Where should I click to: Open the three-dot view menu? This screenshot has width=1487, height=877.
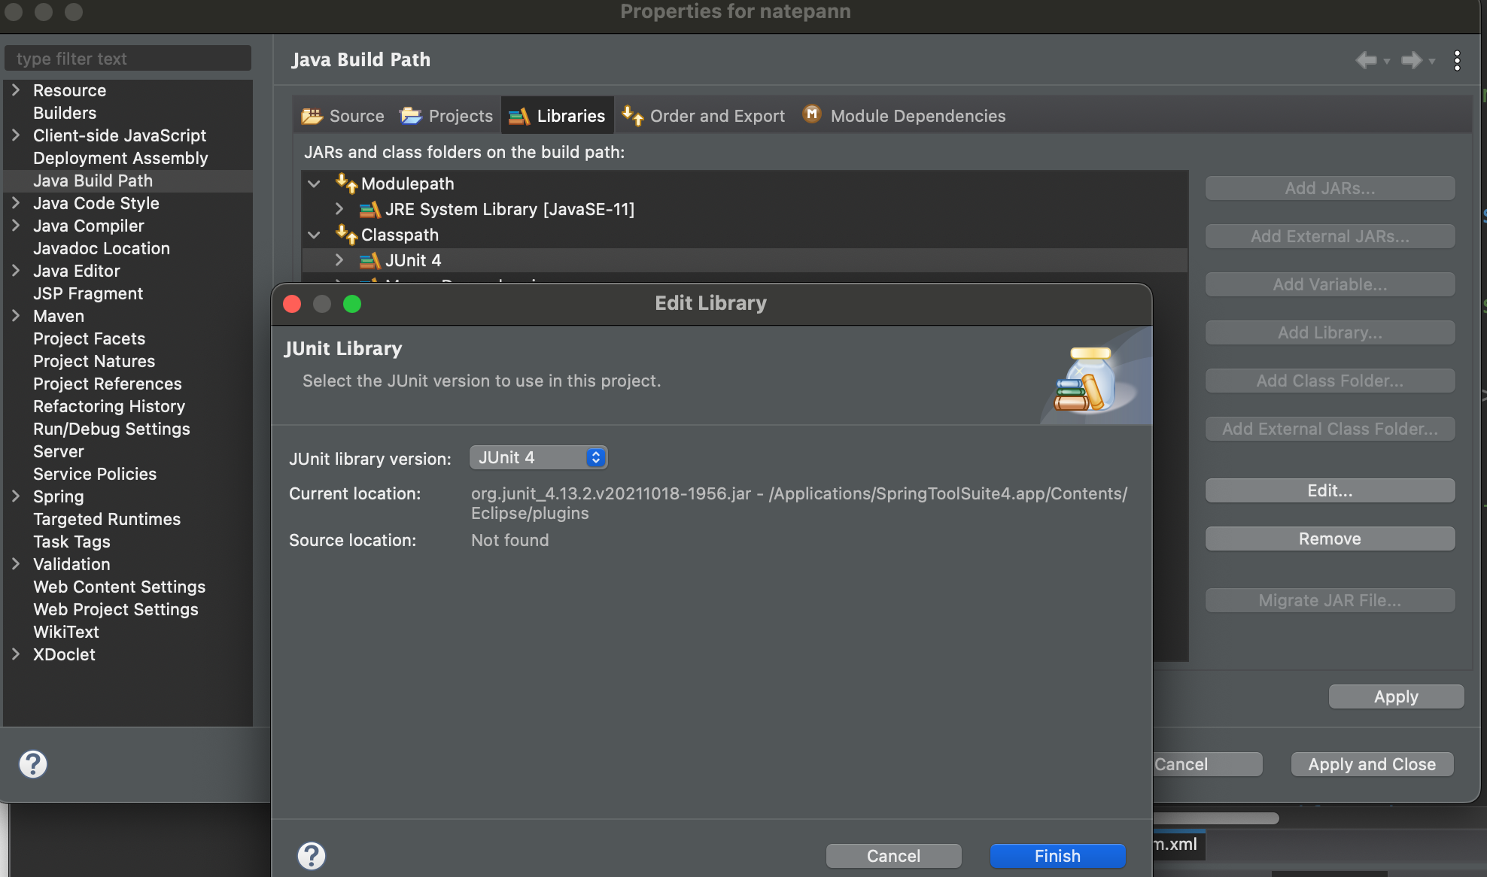pyautogui.click(x=1457, y=60)
